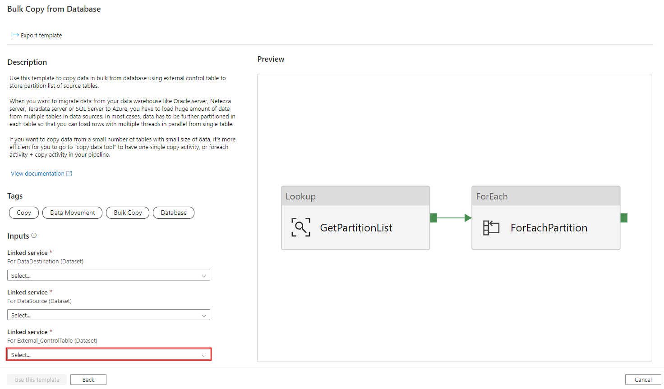This screenshot has width=664, height=389.
Task: Open the highlighted External_ControlTable Select dropdown
Action: pyautogui.click(x=108, y=354)
